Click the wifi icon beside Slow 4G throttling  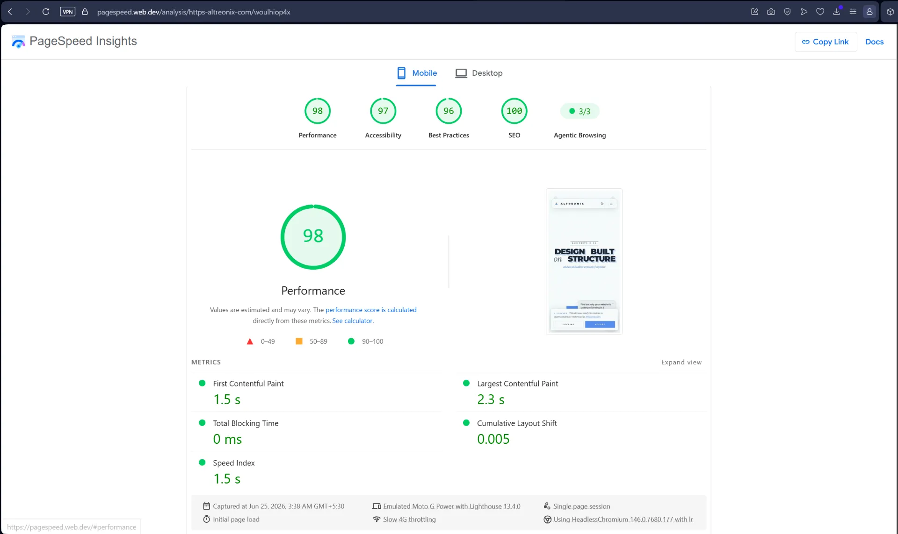377,519
